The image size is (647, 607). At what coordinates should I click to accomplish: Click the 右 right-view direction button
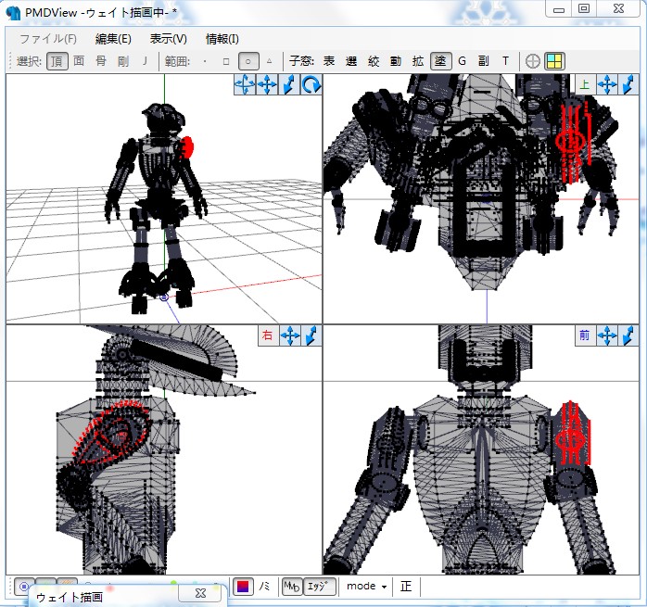point(268,335)
